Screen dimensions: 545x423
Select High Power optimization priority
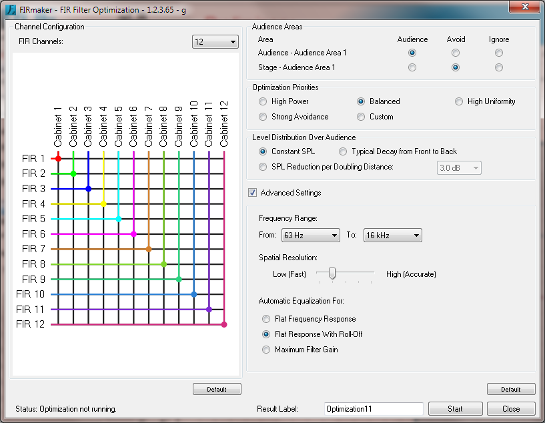click(263, 101)
